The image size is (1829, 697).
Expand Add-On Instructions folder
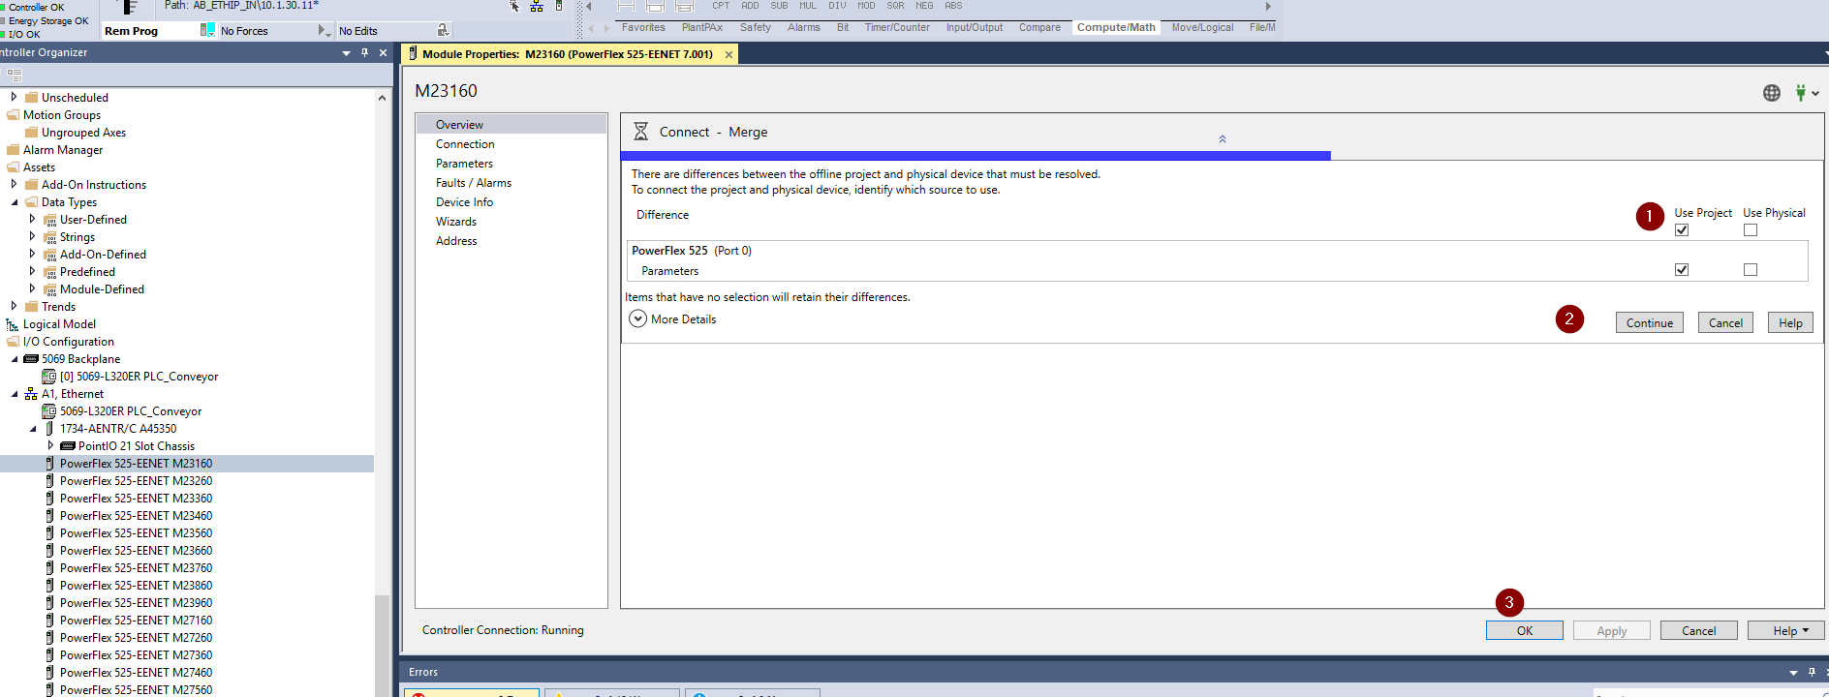[14, 185]
